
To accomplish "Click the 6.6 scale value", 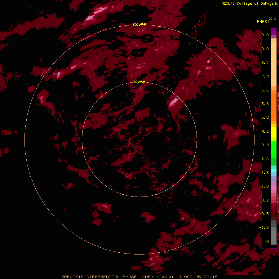I will point(265,90).
